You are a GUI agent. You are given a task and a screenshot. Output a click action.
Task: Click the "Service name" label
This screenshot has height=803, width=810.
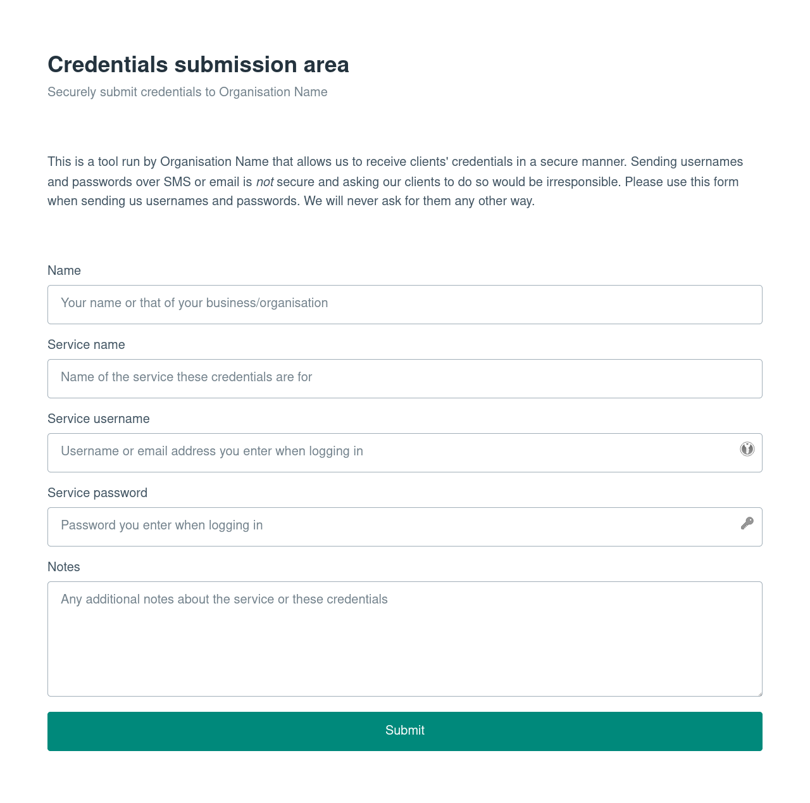[86, 345]
